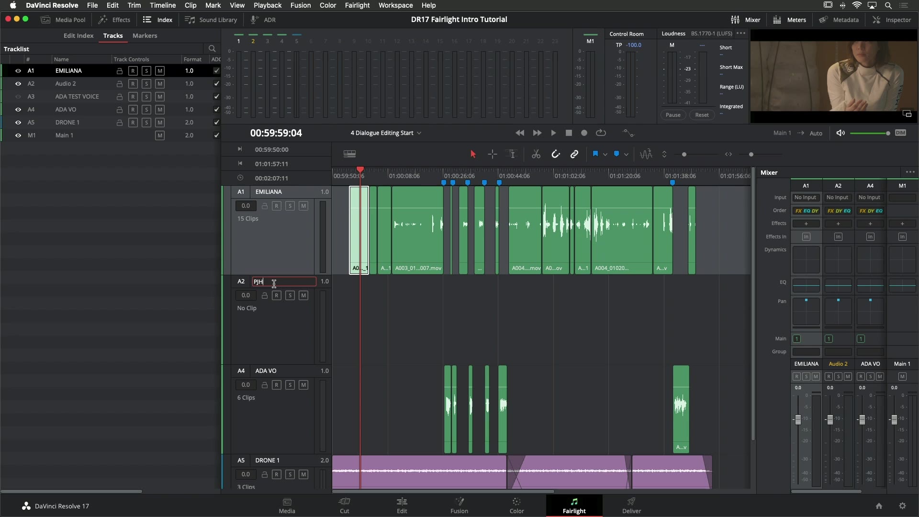Open the flag color dropdown arrow
Viewport: 919px width, 517px height.
click(605, 154)
